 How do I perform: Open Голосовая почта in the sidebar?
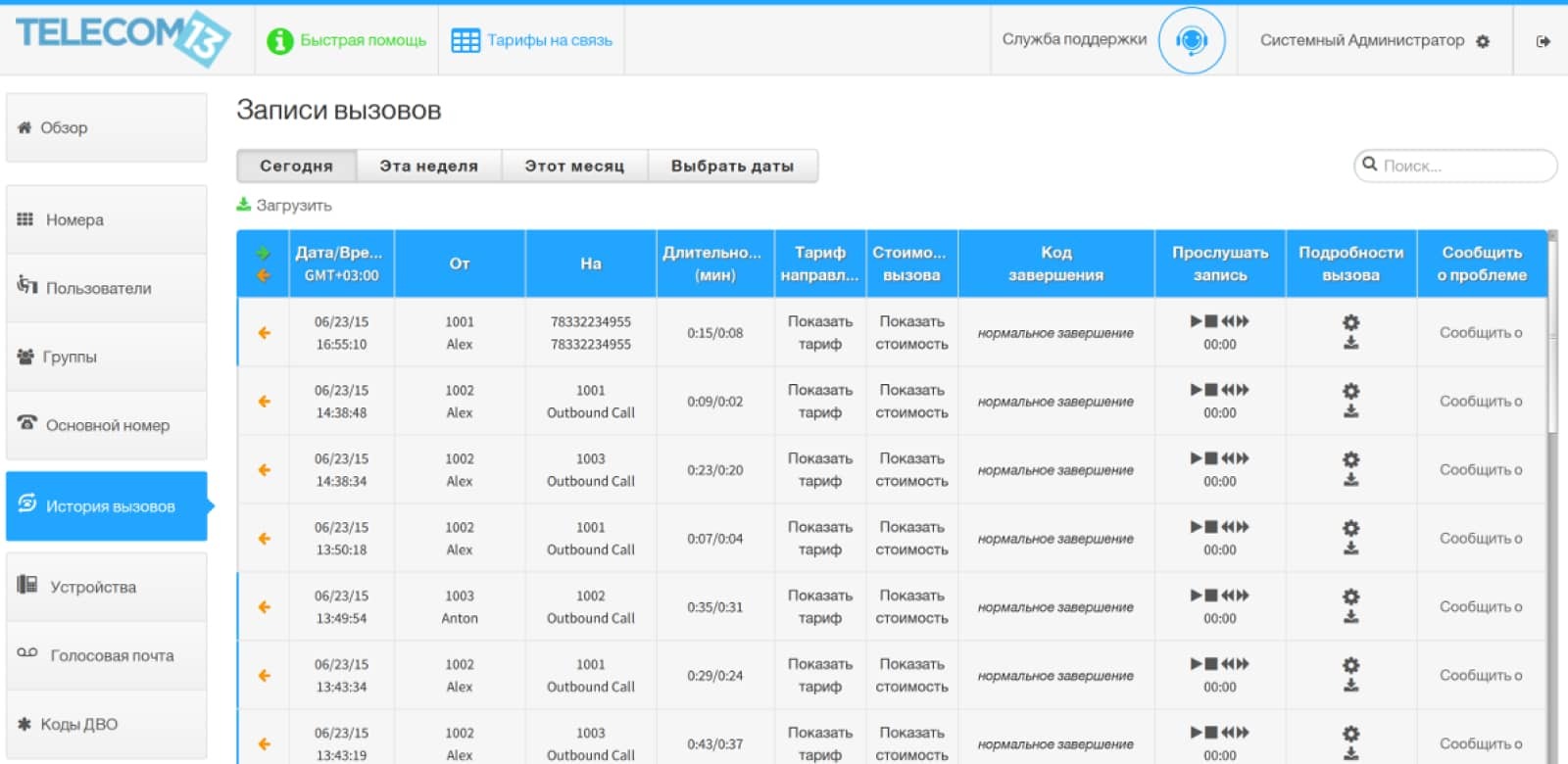click(x=106, y=655)
